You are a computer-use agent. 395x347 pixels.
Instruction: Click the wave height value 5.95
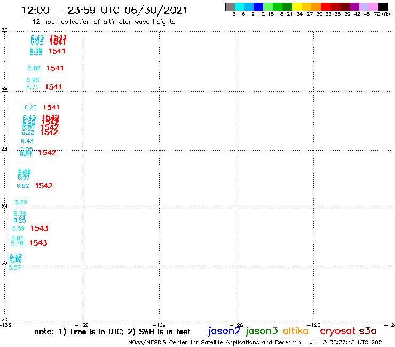[33, 80]
